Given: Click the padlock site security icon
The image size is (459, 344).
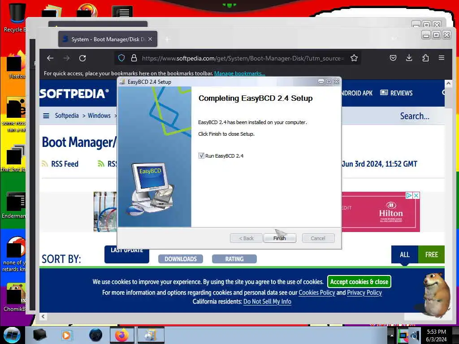Looking at the screenshot, I should pos(134,58).
